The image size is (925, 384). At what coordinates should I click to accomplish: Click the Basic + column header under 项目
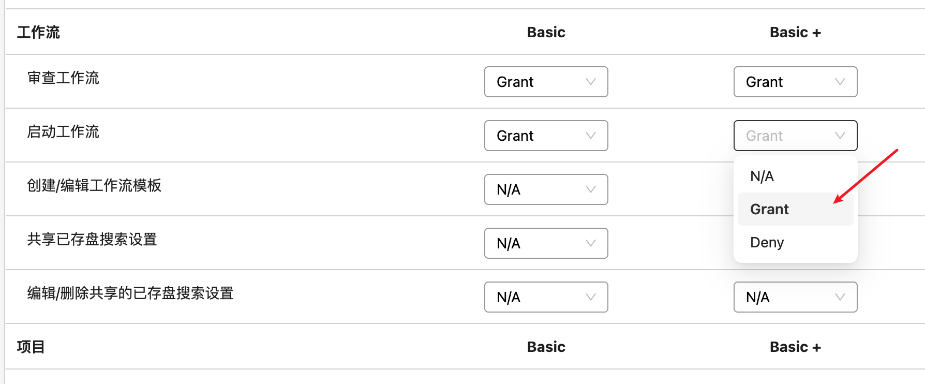795,347
